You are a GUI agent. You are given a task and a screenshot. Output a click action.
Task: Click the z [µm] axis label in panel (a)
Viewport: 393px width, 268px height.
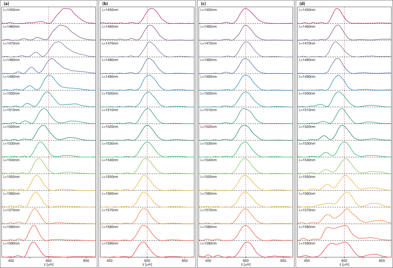(49, 264)
